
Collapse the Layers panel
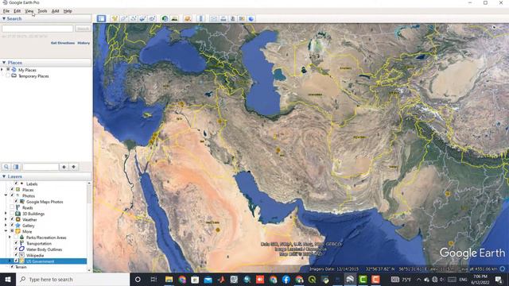pos(4,176)
